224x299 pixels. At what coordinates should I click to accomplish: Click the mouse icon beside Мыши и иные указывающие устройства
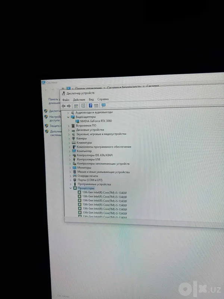pyautogui.click(x=74, y=172)
